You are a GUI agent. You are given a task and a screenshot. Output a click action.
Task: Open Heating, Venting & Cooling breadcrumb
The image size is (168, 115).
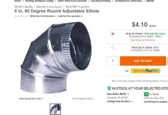point(39,1)
